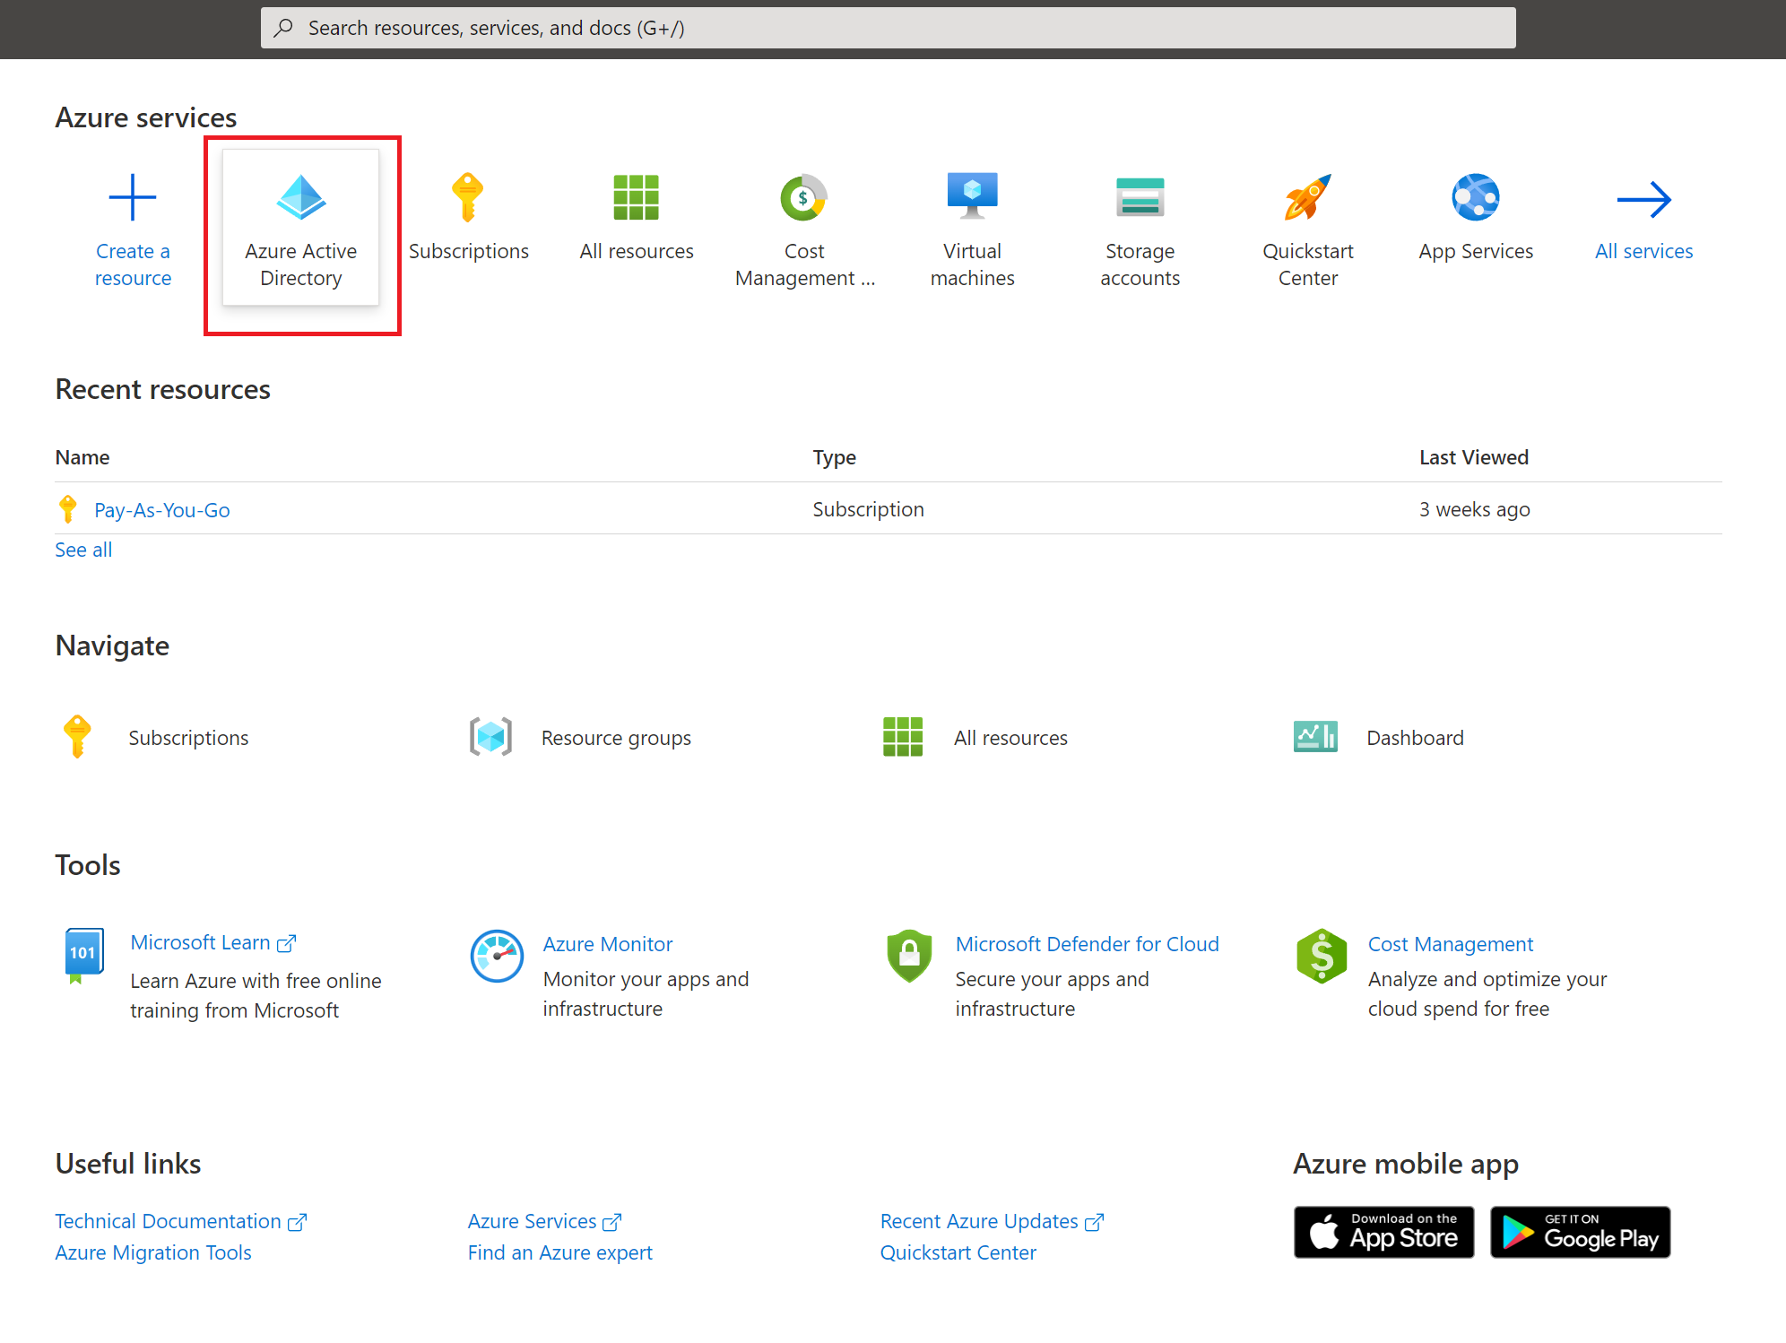
Task: Open Recent Azure Updates link
Action: [x=993, y=1221]
